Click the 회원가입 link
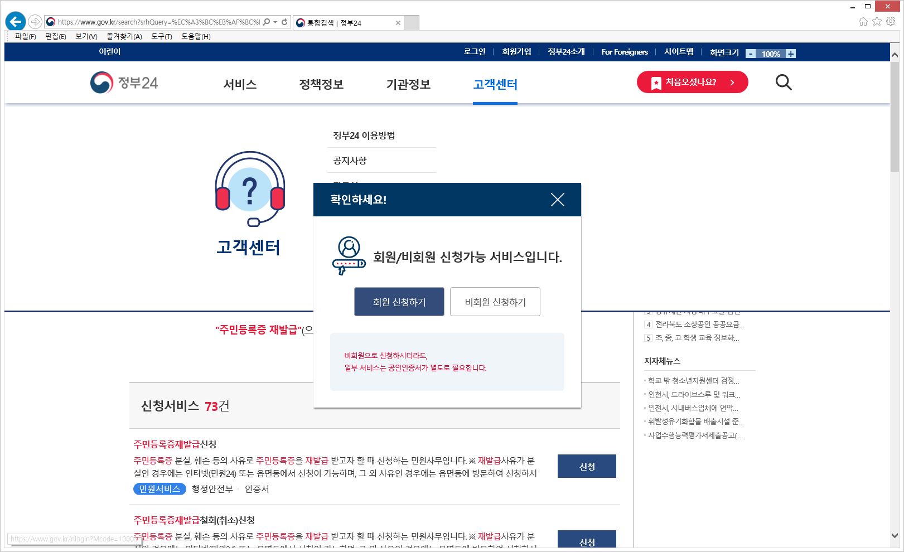The width and height of the screenshot is (904, 552). [x=516, y=52]
